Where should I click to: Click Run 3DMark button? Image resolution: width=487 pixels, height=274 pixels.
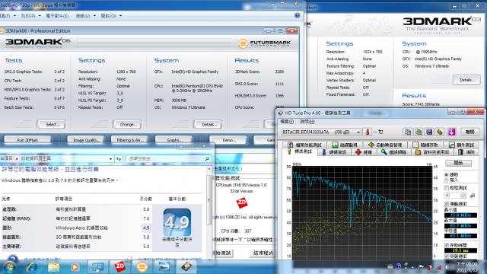click(27, 140)
